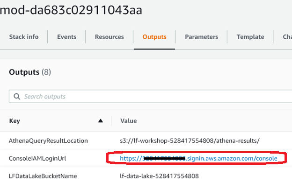Open the Stack info tab
This screenshot has height=183, width=292.
point(24,37)
